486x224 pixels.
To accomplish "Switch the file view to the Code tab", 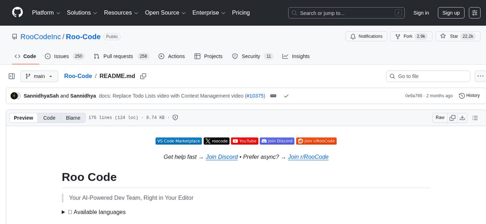I will click(x=49, y=118).
